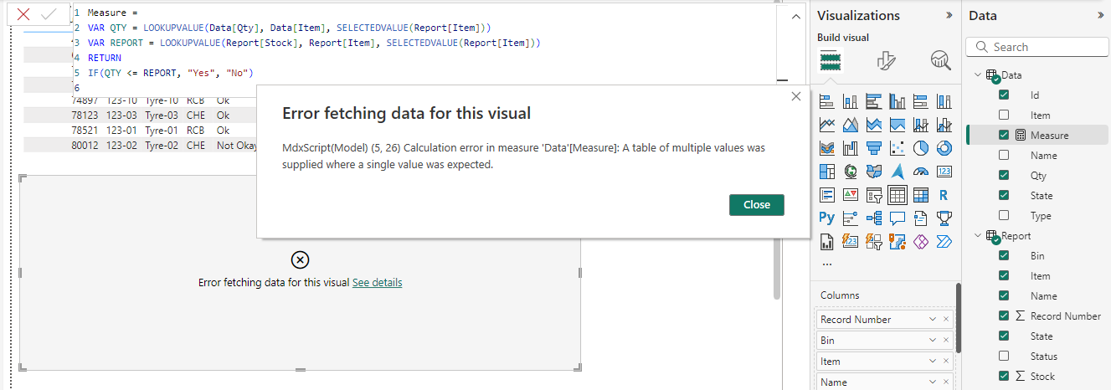Screen dimensions: 1111x390
Task: Toggle the Record Number field checkbox
Action: [x=1004, y=316]
